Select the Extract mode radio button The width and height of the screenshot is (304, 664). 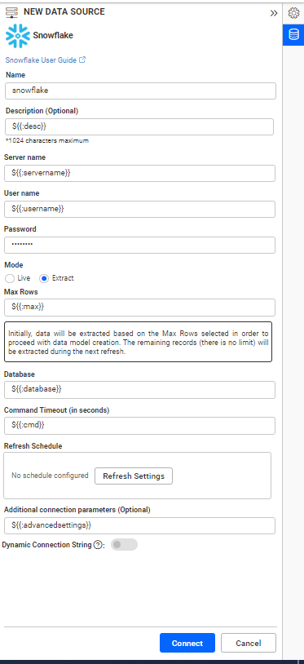click(44, 279)
